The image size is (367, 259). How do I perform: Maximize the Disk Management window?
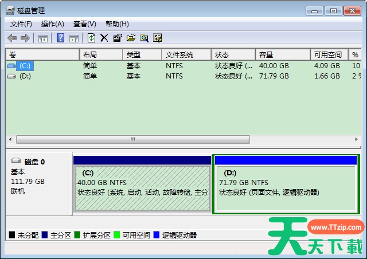point(333,11)
